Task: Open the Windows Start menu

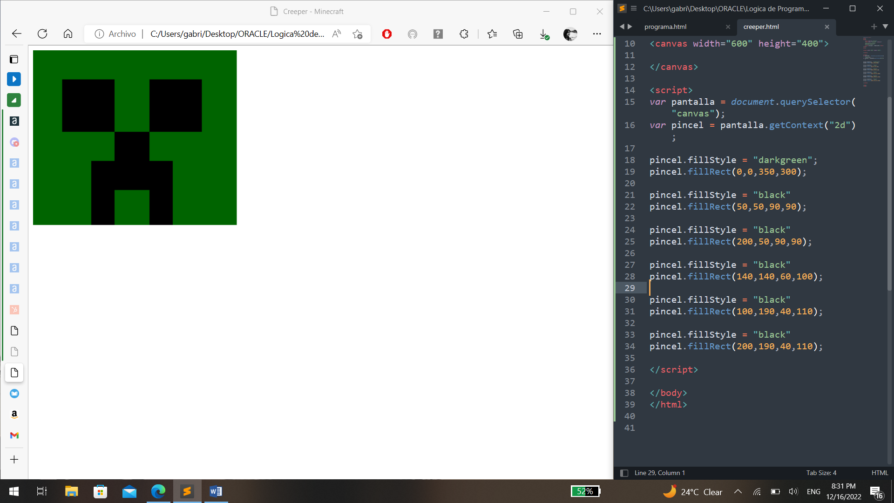Action: 14,491
